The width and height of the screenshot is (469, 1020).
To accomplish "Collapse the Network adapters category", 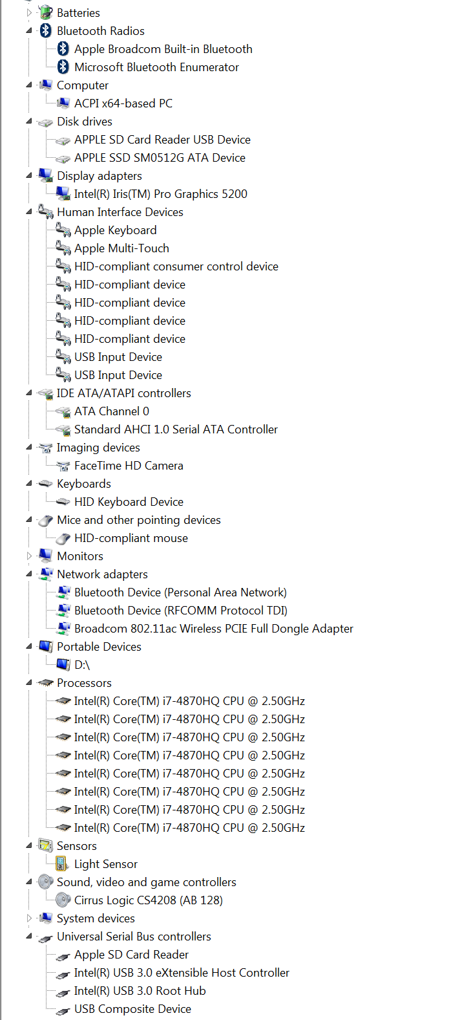I will pos(29,574).
